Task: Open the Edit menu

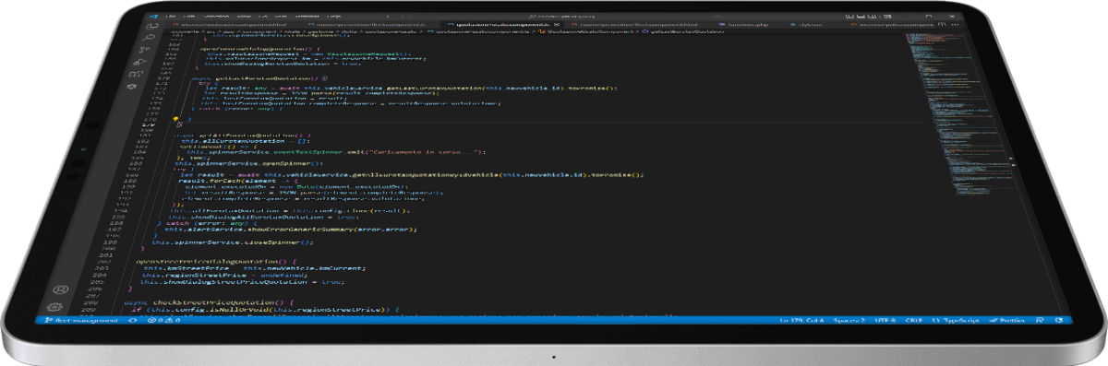Action: point(189,16)
